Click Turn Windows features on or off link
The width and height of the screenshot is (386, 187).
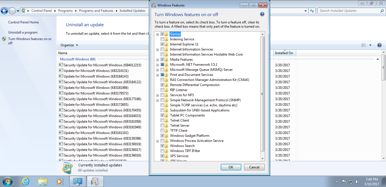[30, 41]
